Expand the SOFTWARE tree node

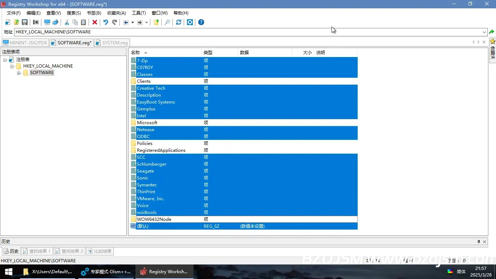(x=19, y=73)
